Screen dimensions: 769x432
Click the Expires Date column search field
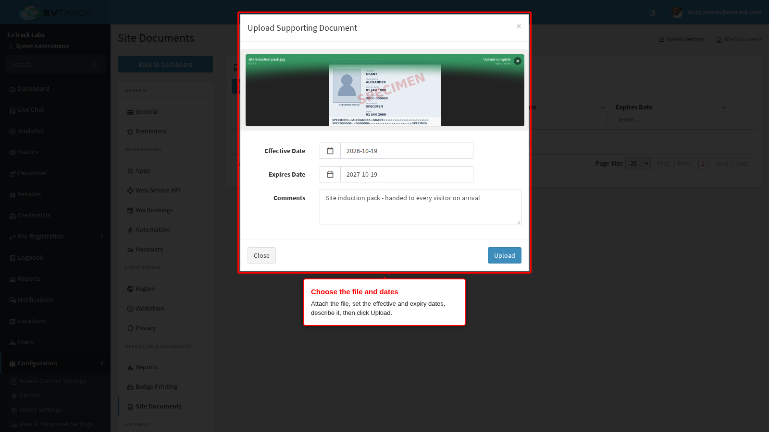point(672,120)
